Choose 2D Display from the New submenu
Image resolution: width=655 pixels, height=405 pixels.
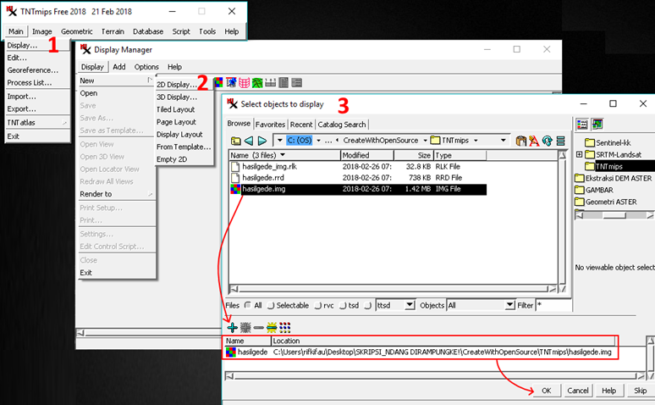[x=177, y=85]
